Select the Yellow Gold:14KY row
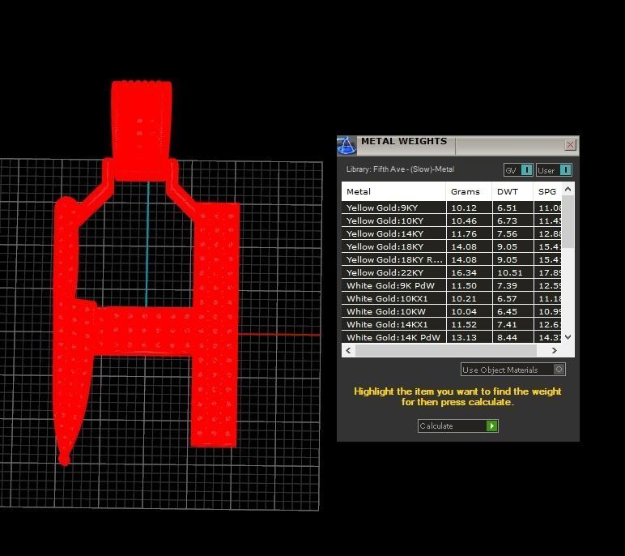Screen dimensions: 625x556 [451, 233]
